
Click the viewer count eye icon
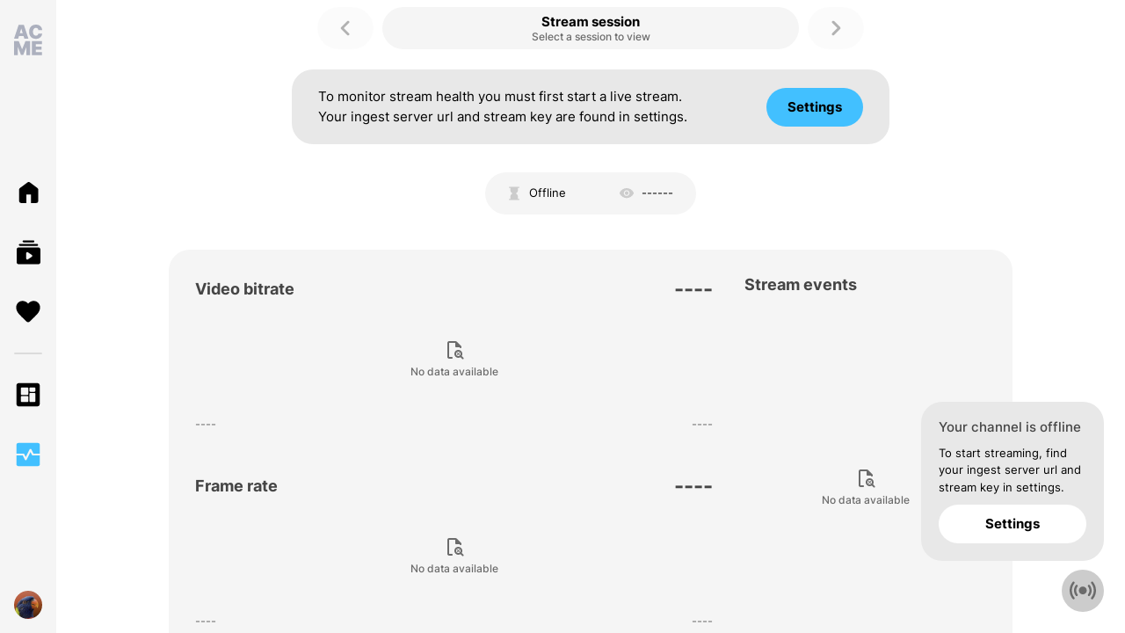627,193
